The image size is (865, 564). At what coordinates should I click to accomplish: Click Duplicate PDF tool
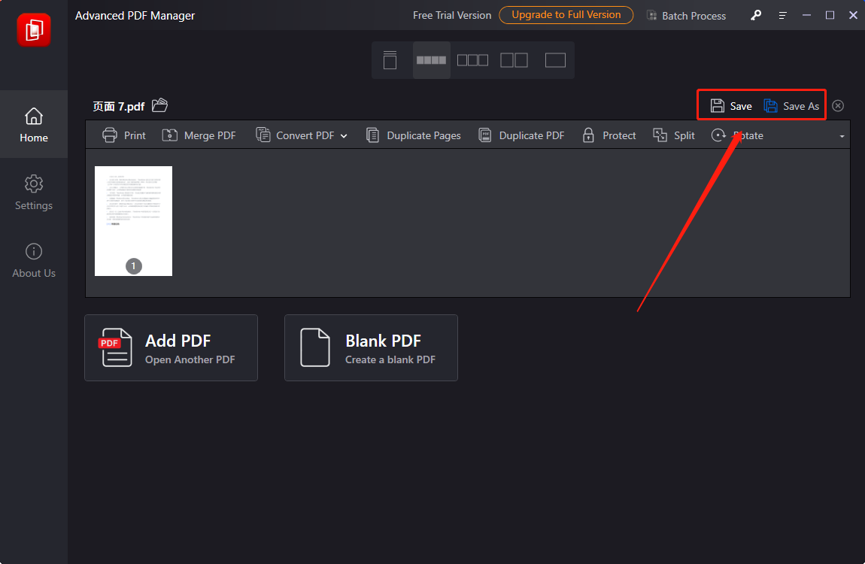point(521,135)
